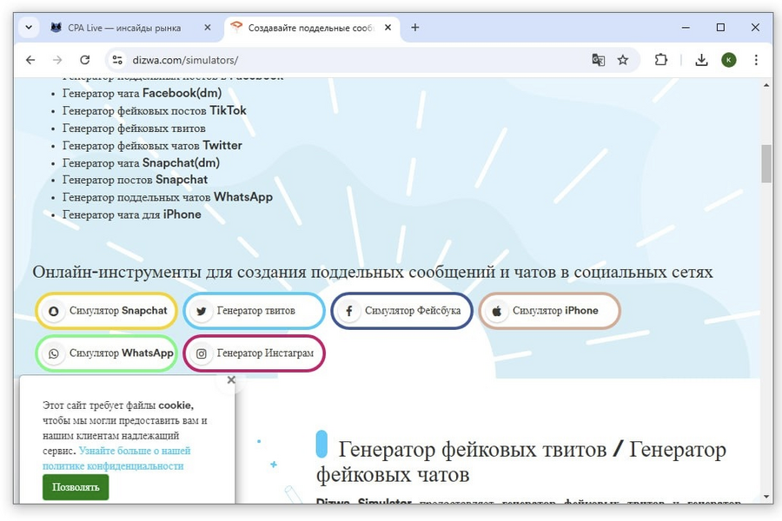Open Генератор твитов button
This screenshot has height=521, width=782.
[x=254, y=311]
